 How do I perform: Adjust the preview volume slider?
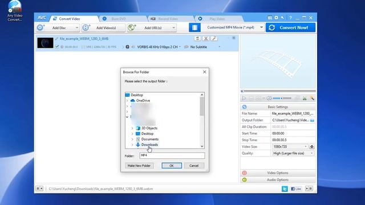(x=282, y=99)
